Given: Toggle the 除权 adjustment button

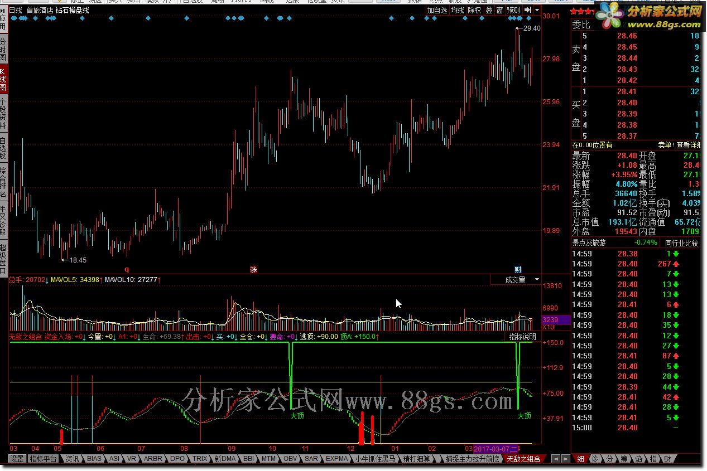Looking at the screenshot, I should 474,10.
